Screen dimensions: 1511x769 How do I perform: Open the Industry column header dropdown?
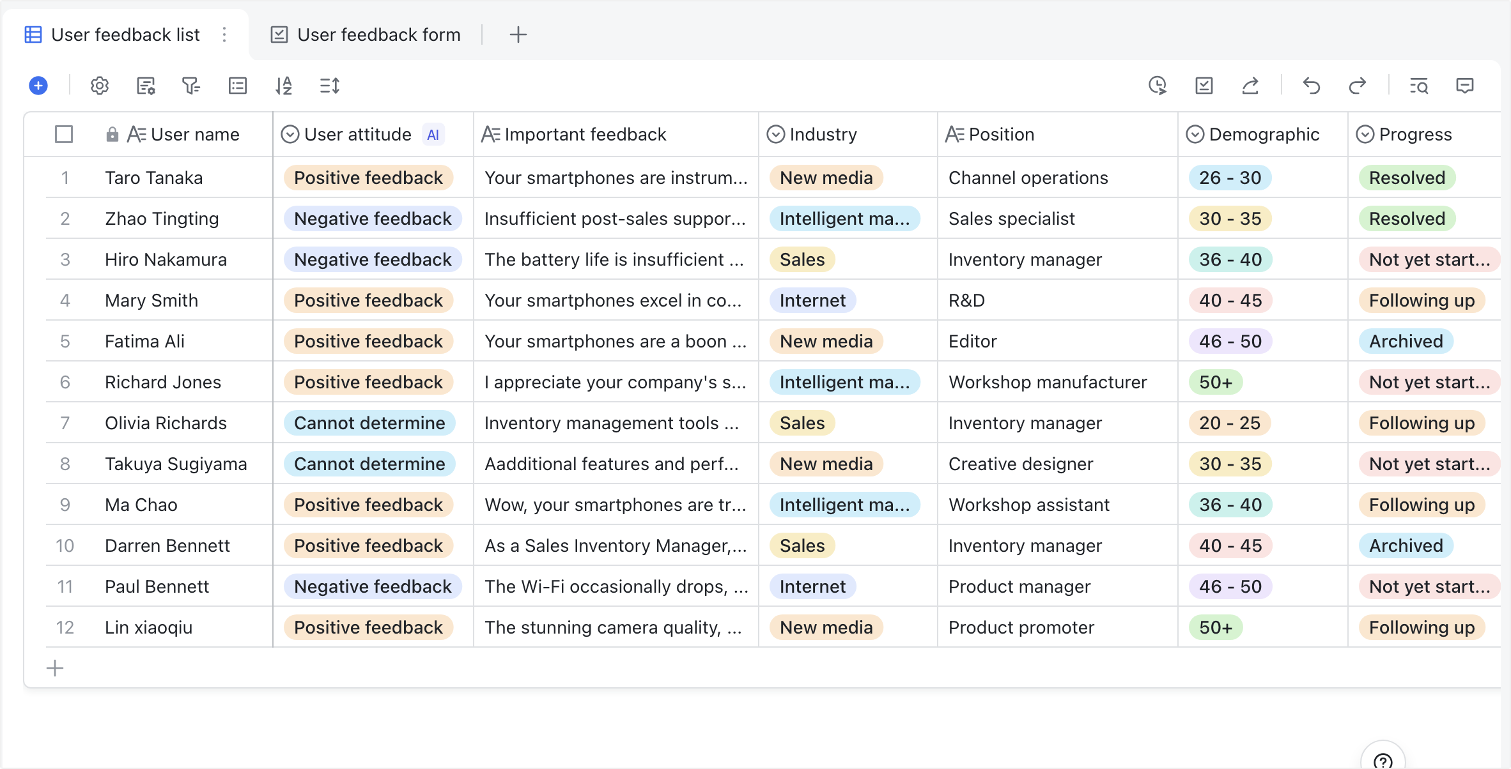(823, 134)
